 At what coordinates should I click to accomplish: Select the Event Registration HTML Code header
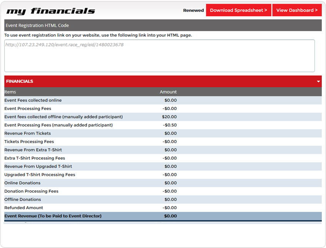tap(37, 25)
